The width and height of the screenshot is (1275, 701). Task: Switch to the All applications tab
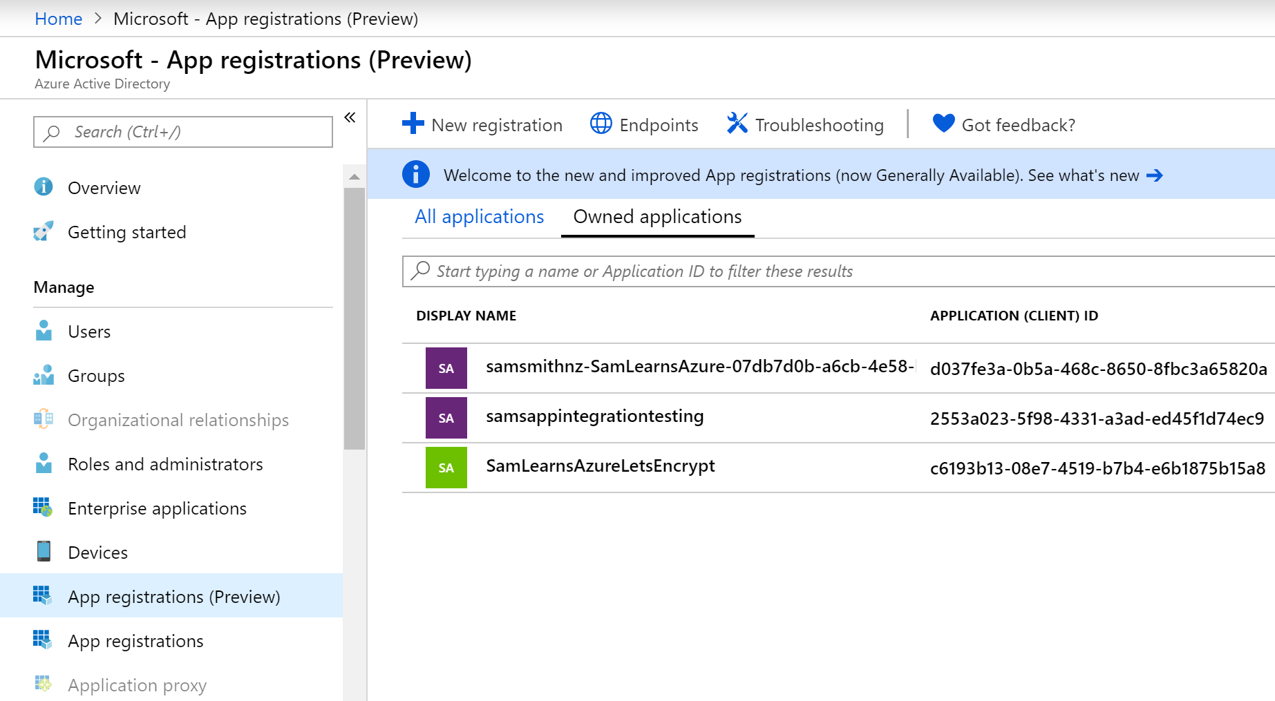coord(479,217)
